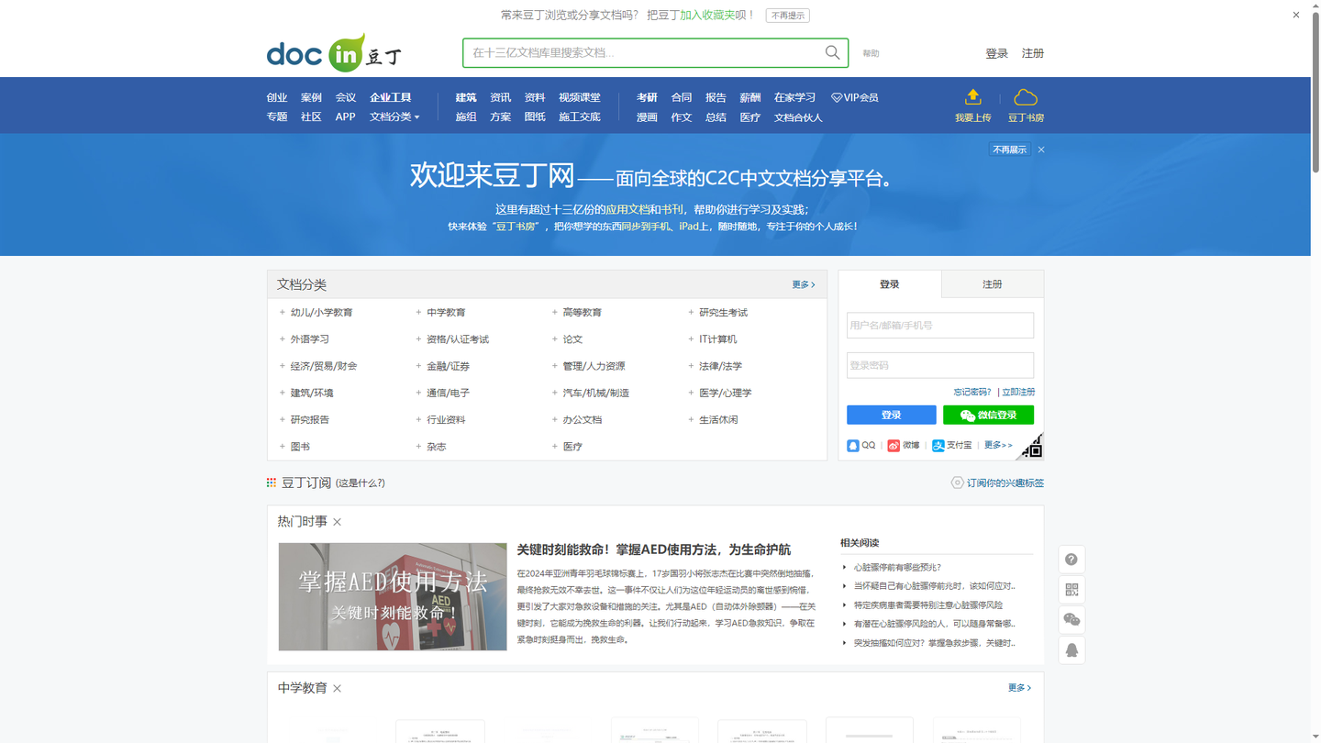Focus the 登录密码 field
This screenshot has width=1321, height=743.
pos(940,365)
